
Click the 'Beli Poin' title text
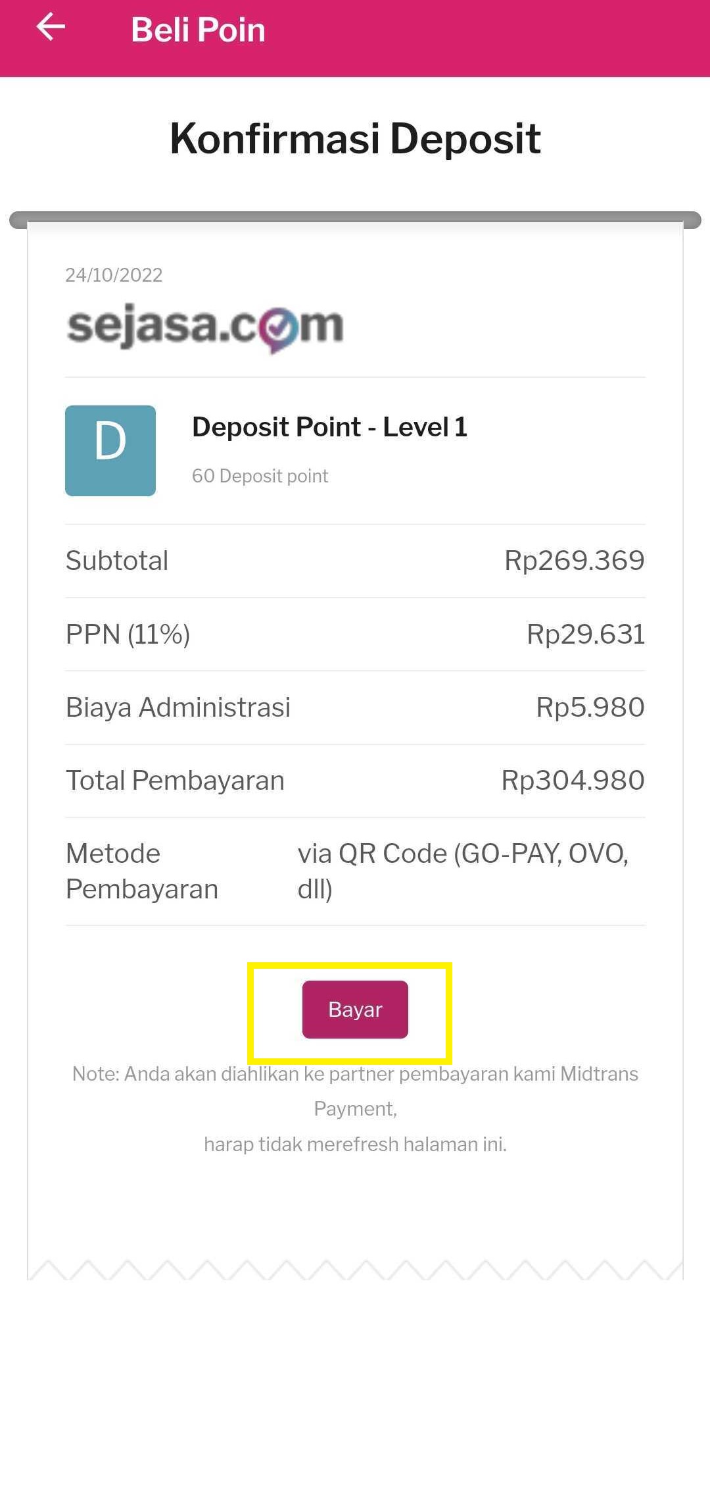point(198,29)
